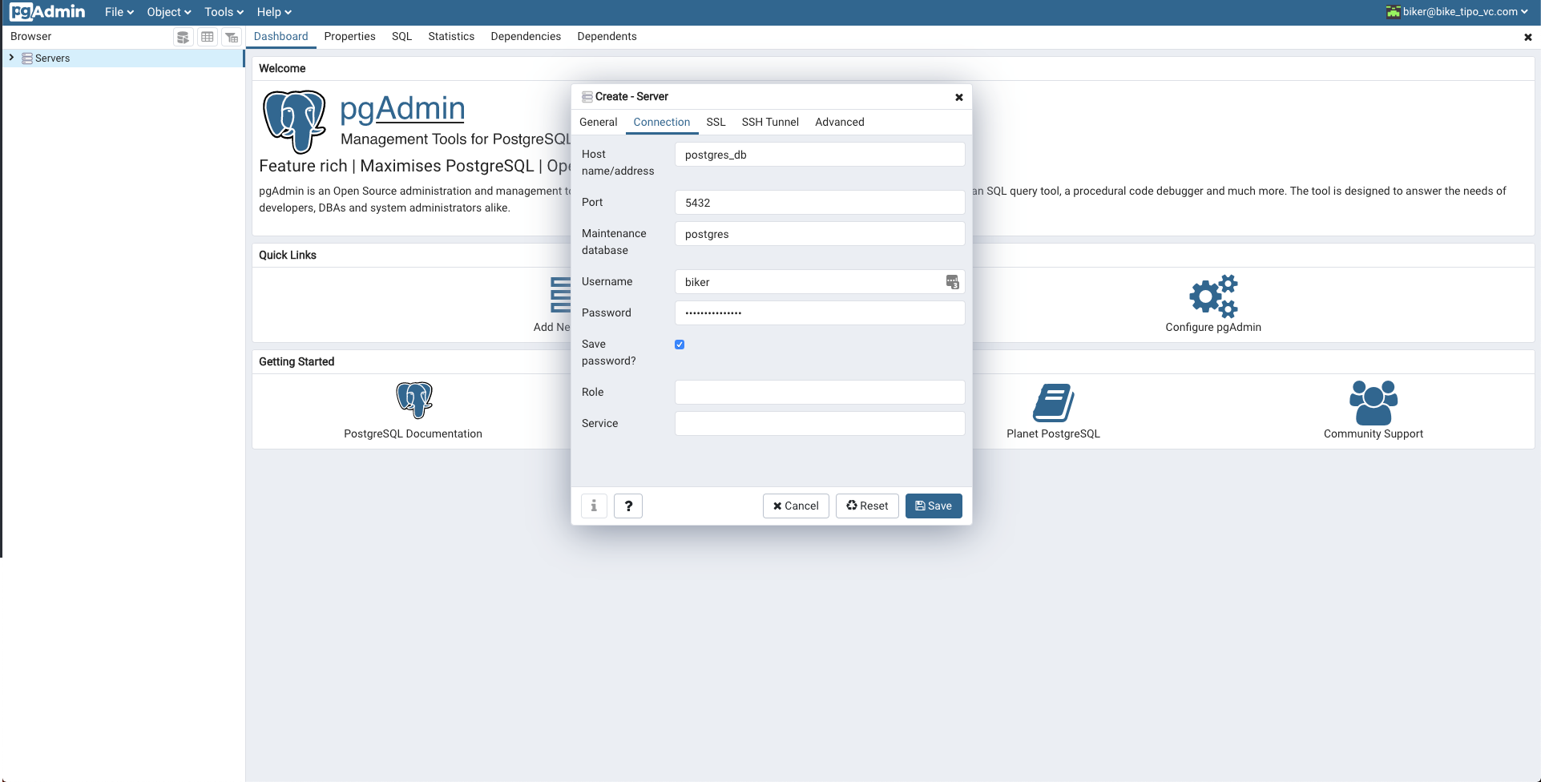Click the key icon in Username field
The width and height of the screenshot is (1541, 782).
(952, 282)
